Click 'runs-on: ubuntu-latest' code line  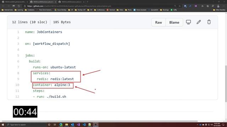pos(54,67)
